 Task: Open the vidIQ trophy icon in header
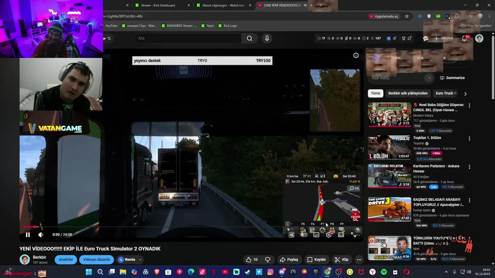[403, 38]
